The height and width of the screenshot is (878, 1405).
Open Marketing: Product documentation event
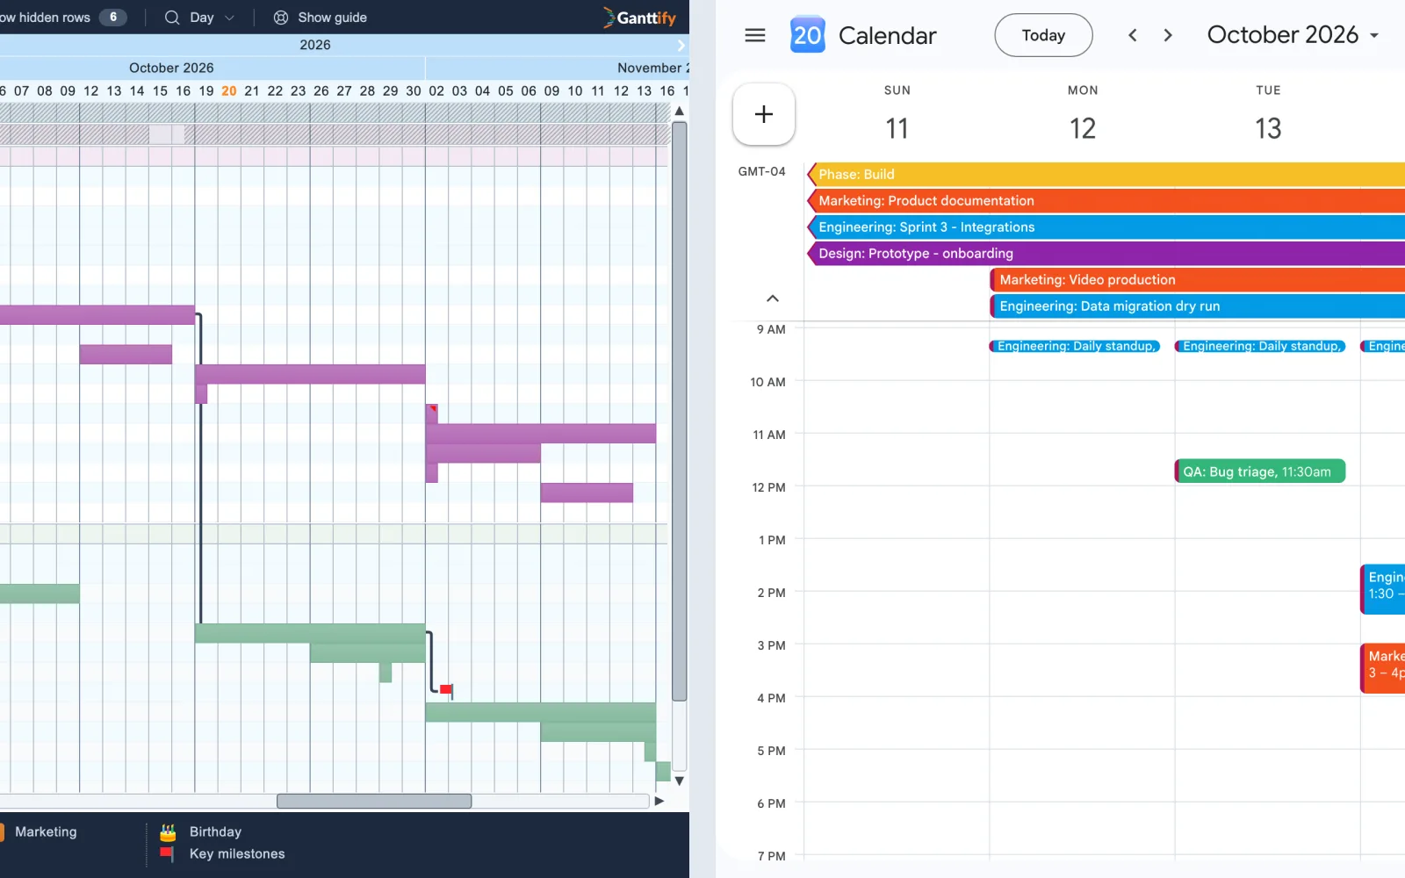(x=1106, y=200)
